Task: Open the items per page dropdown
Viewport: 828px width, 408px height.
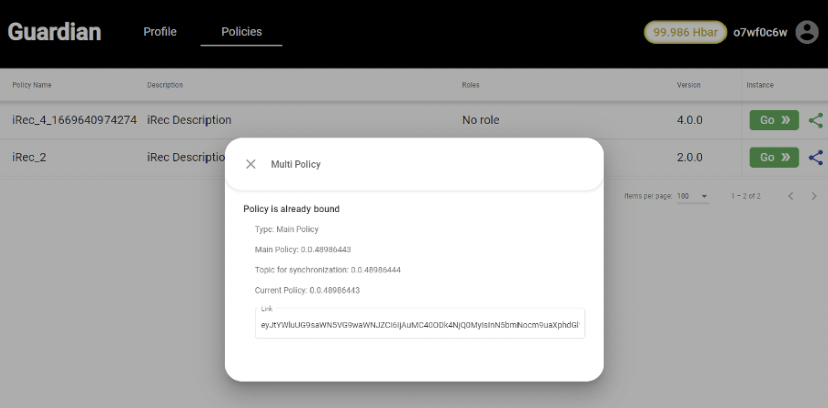Action: 692,196
